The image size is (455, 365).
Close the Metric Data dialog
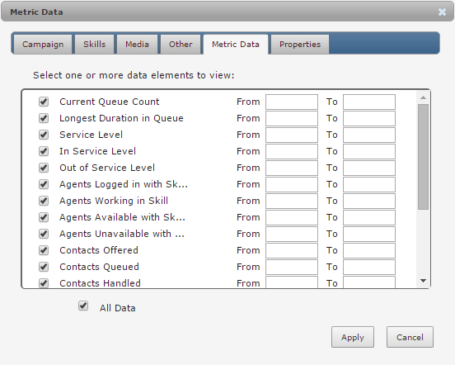pos(442,12)
